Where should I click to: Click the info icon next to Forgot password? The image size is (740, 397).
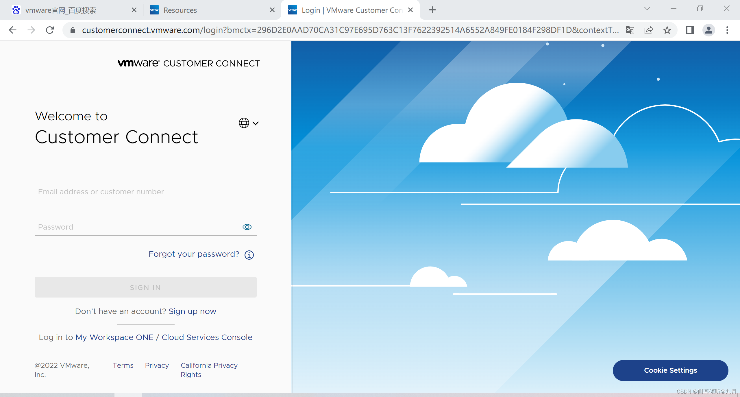pos(249,254)
